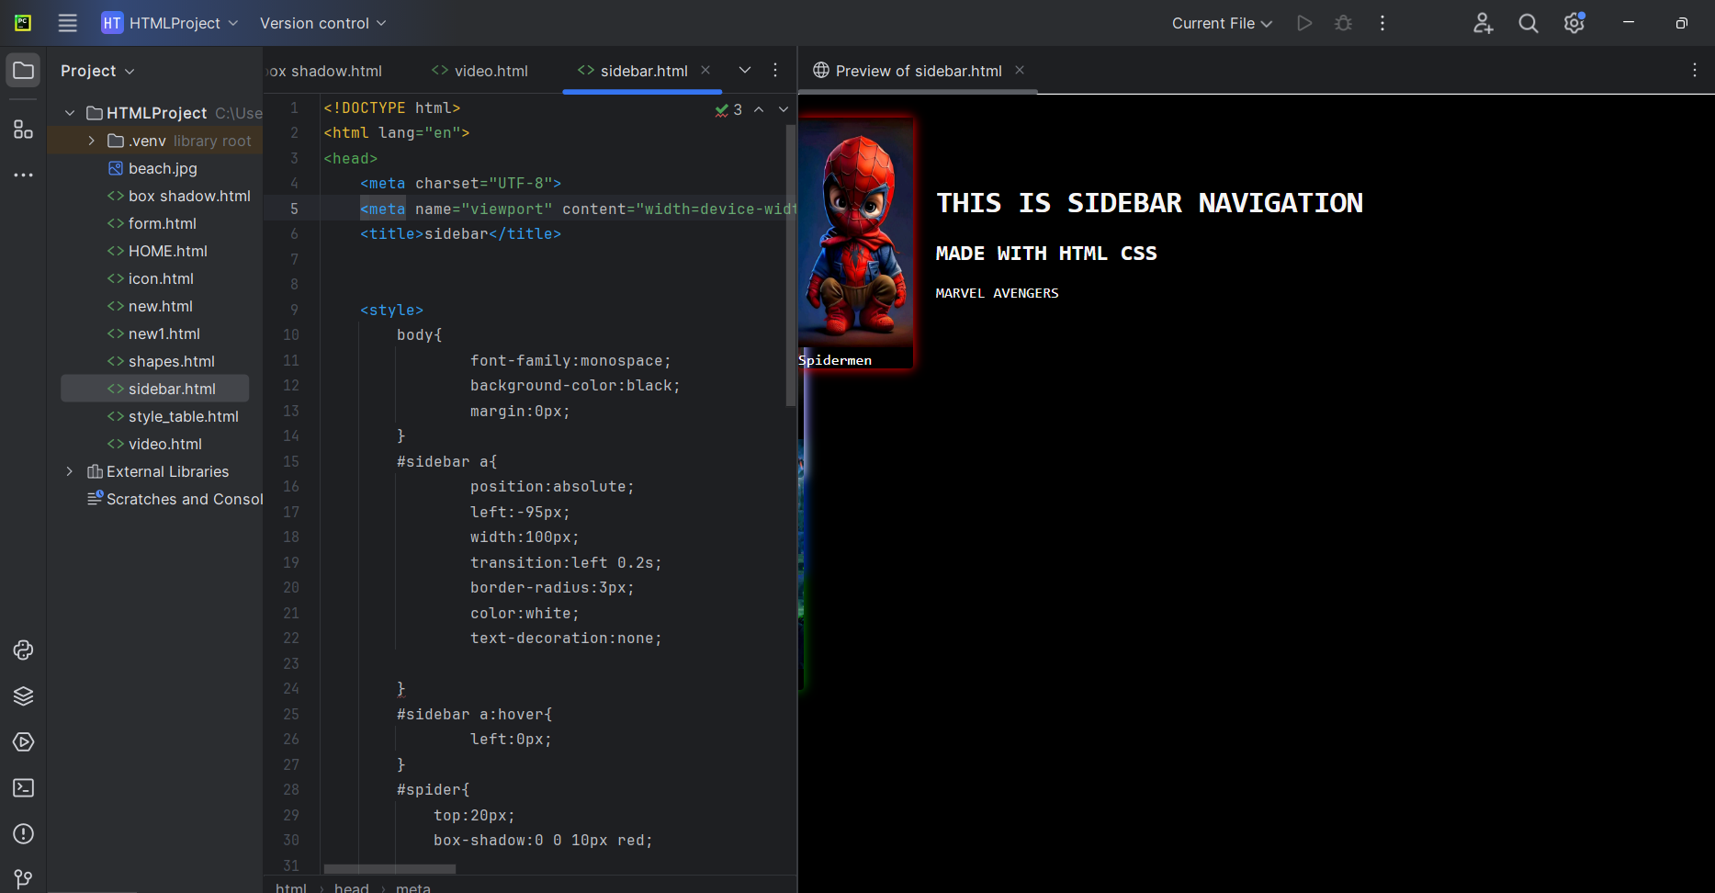The height and width of the screenshot is (893, 1715).
Task: Open box shadow.html in project tree
Action: (x=189, y=196)
